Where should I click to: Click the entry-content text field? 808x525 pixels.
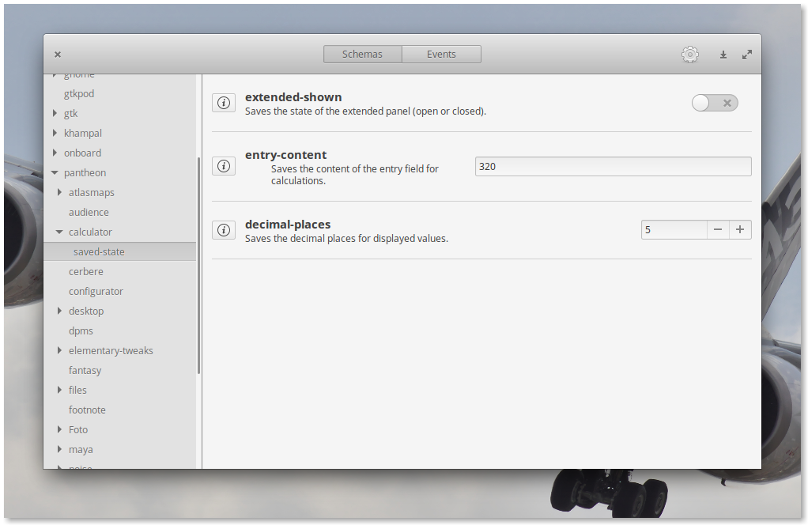pyautogui.click(x=613, y=167)
